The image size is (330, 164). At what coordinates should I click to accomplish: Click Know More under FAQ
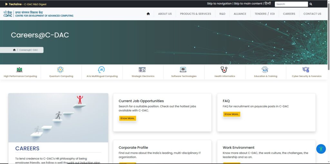pyautogui.click(x=232, y=114)
